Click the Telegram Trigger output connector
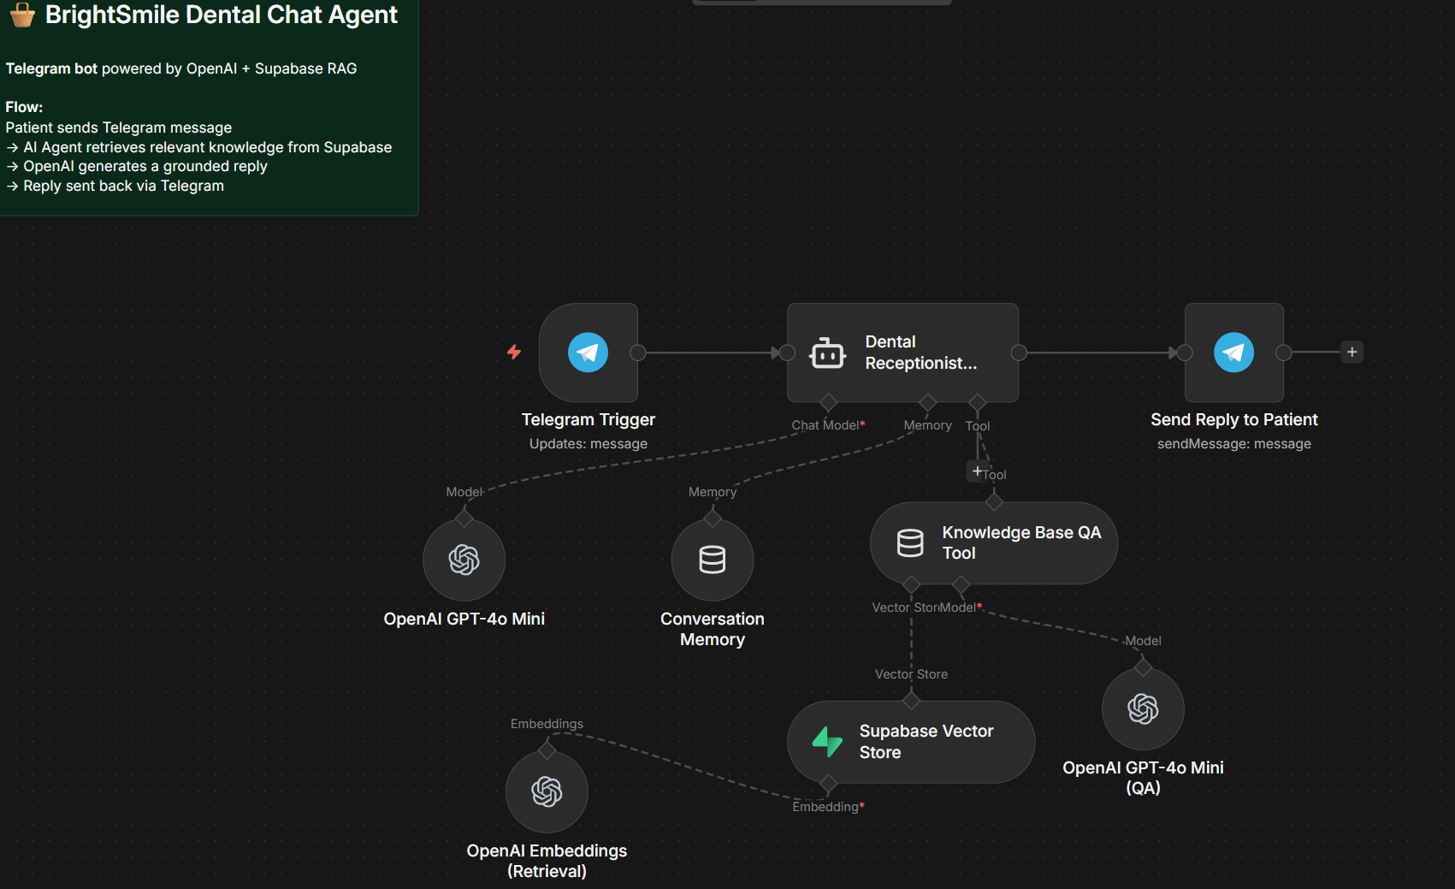 click(x=638, y=353)
